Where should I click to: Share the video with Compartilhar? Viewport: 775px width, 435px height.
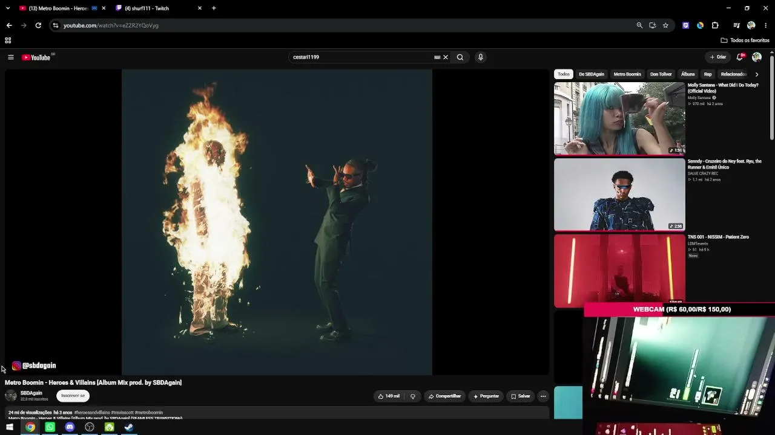(x=444, y=396)
